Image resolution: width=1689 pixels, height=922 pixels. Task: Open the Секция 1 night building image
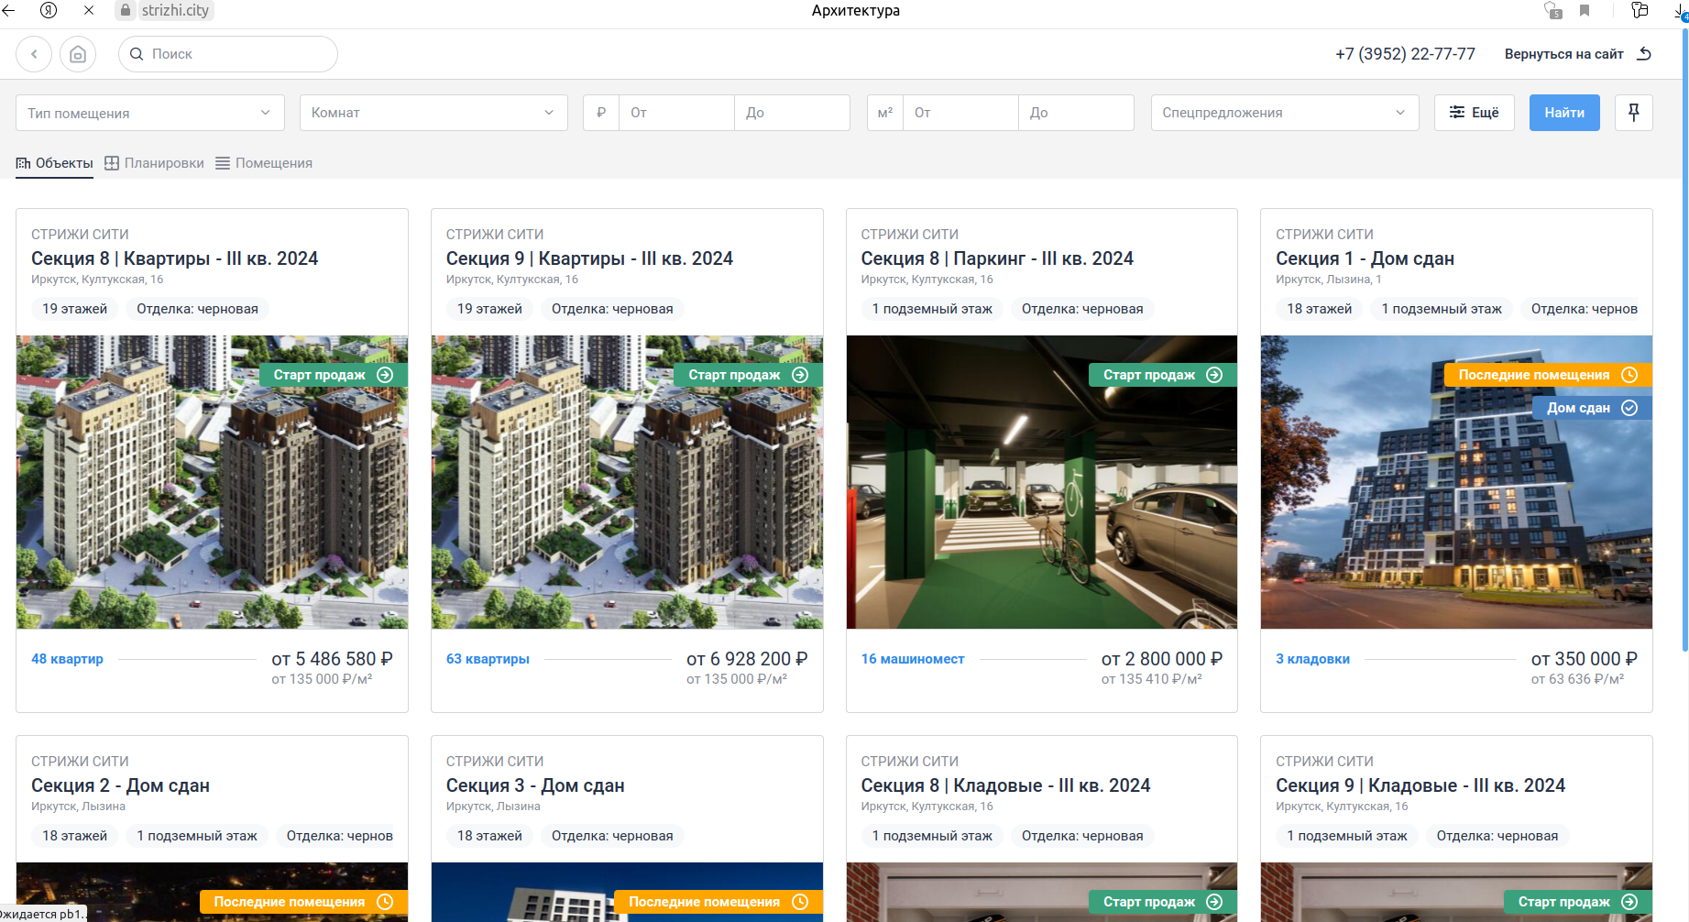tap(1456, 482)
